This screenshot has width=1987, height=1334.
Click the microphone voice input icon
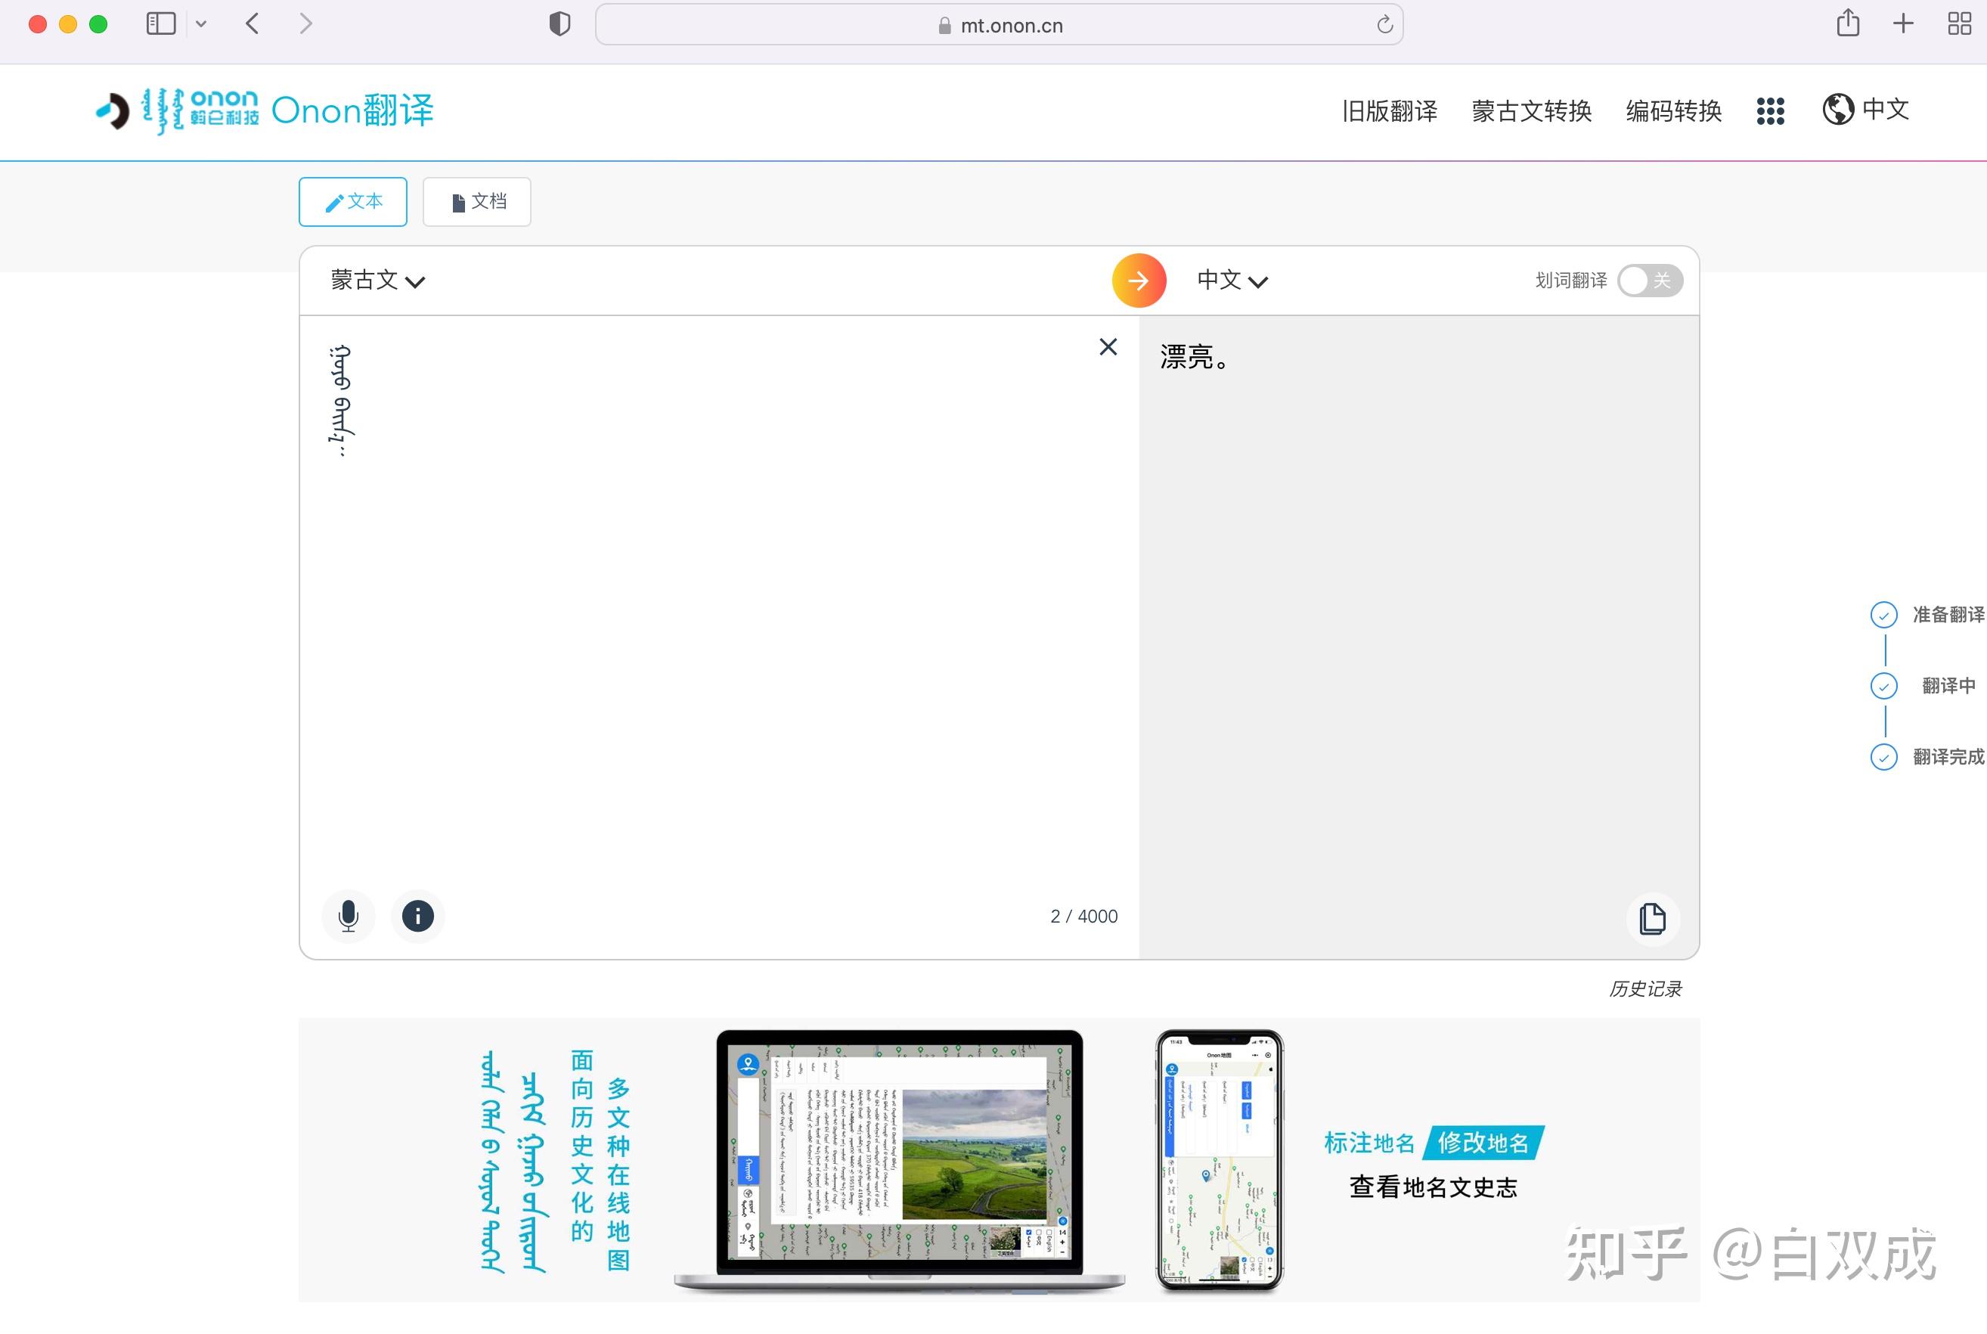(348, 917)
